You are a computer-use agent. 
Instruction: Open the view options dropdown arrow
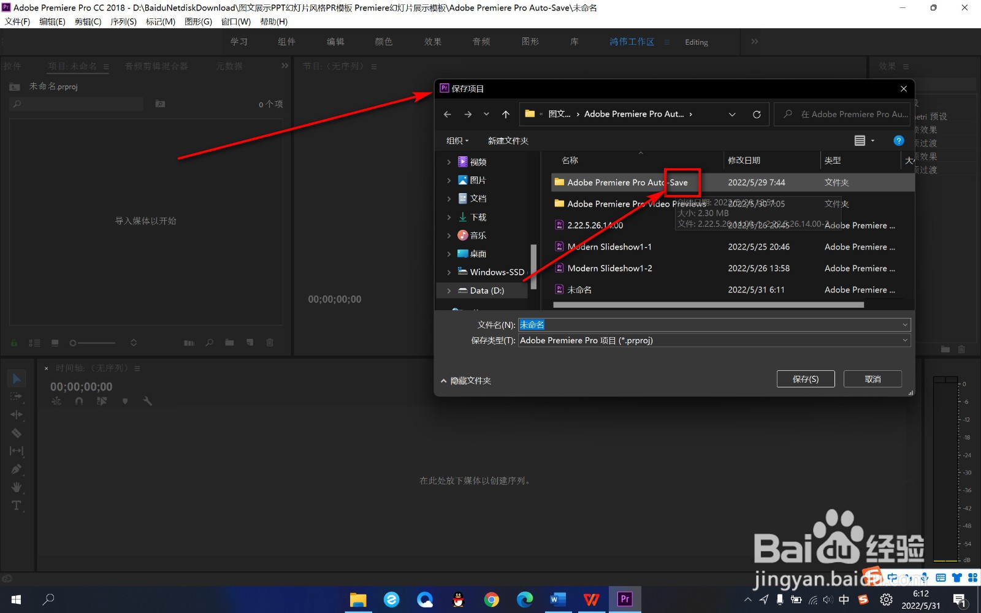(x=873, y=141)
